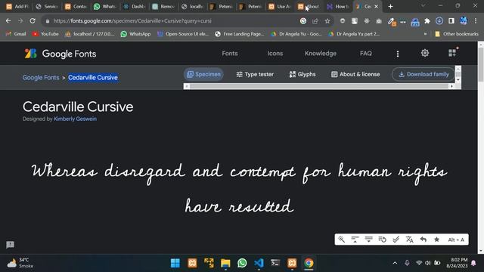
Task: Open File Explorer from the taskbar
Action: coord(225,263)
